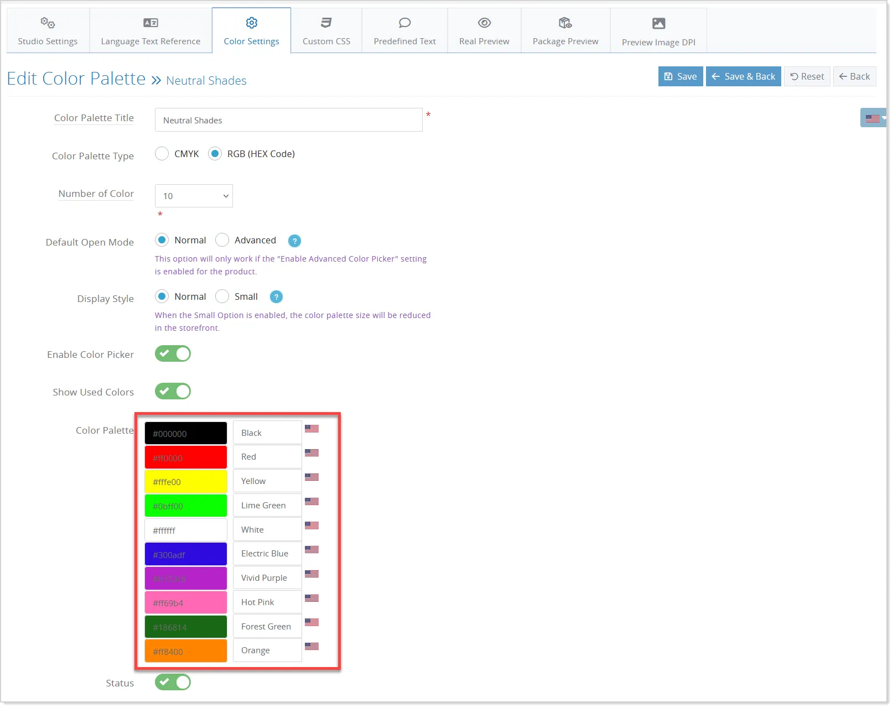893x708 pixels.
Task: Go to Predefined Text tab
Action: click(404, 31)
